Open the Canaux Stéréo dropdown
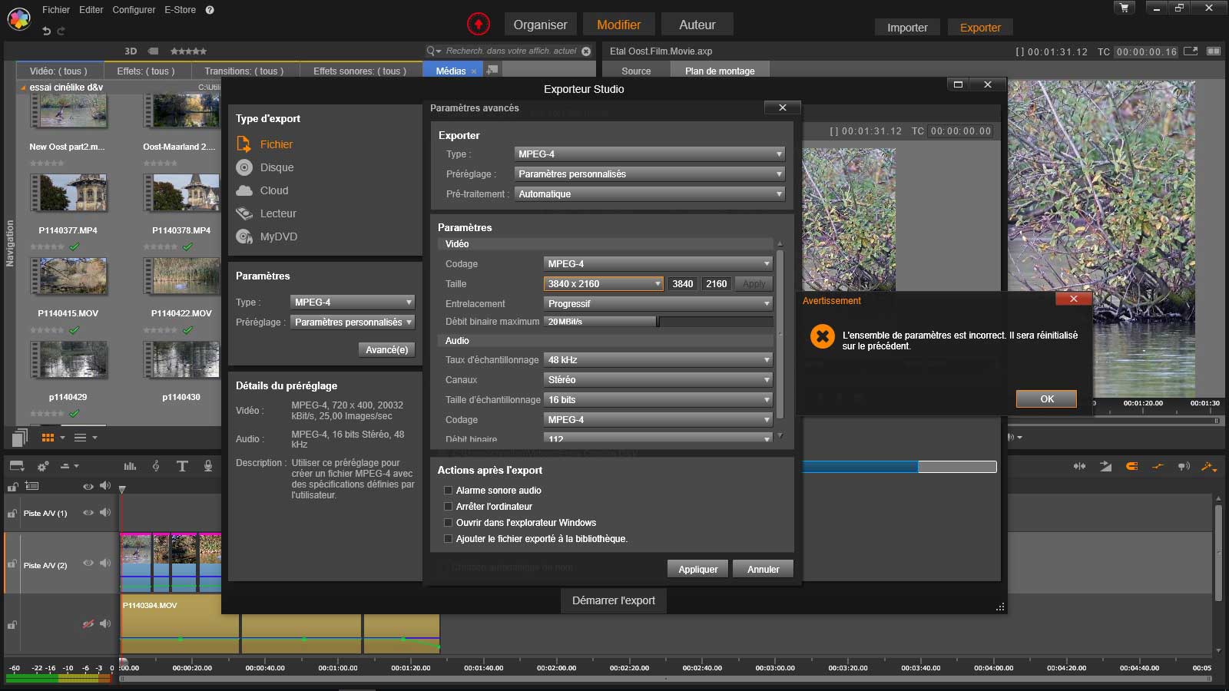The height and width of the screenshot is (691, 1229). pos(658,380)
